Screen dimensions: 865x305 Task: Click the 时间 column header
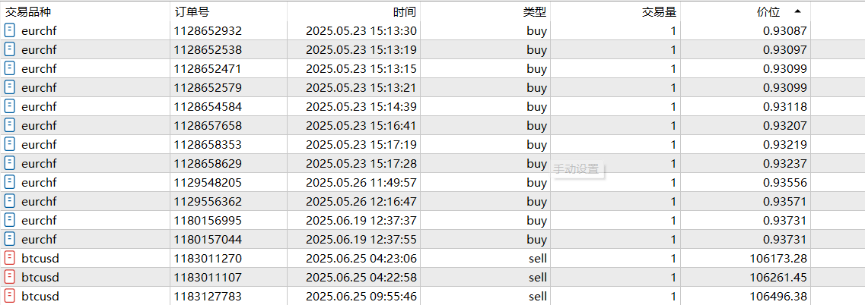tap(405, 11)
